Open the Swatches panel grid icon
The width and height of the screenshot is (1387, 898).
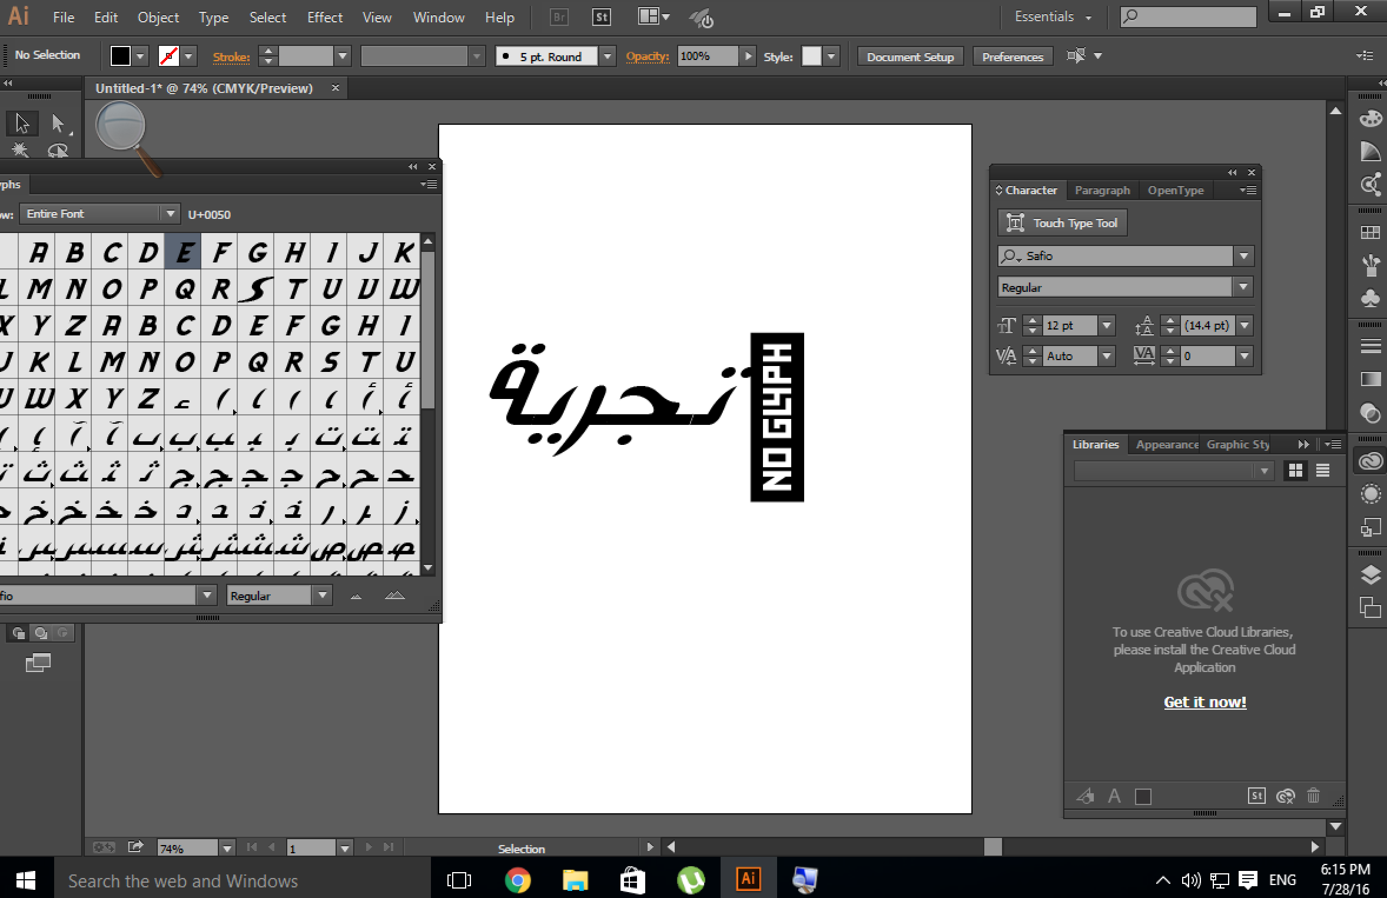[1371, 233]
